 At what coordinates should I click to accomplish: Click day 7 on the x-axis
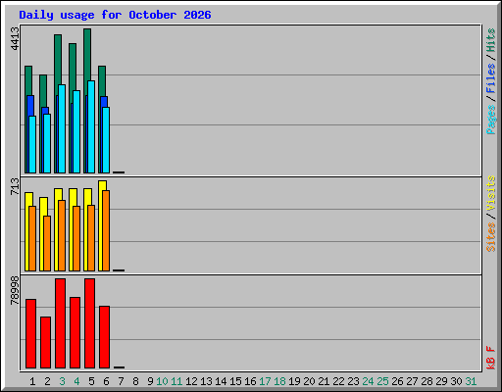tap(121, 381)
